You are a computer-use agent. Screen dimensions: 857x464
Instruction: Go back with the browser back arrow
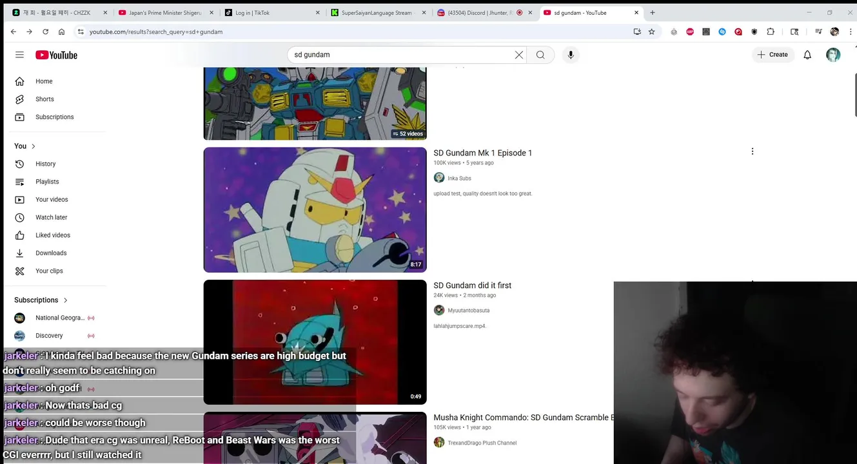tap(14, 32)
